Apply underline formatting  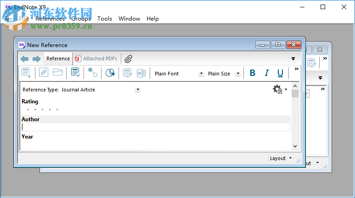tap(280, 73)
